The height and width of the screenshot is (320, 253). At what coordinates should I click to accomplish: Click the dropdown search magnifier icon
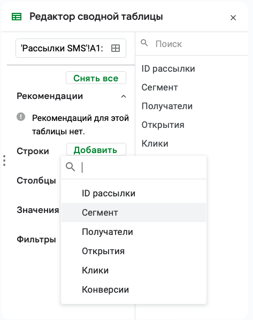[70, 167]
